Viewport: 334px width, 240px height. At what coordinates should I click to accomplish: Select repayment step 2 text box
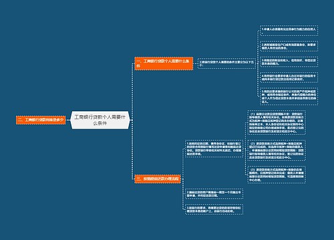point(214,194)
